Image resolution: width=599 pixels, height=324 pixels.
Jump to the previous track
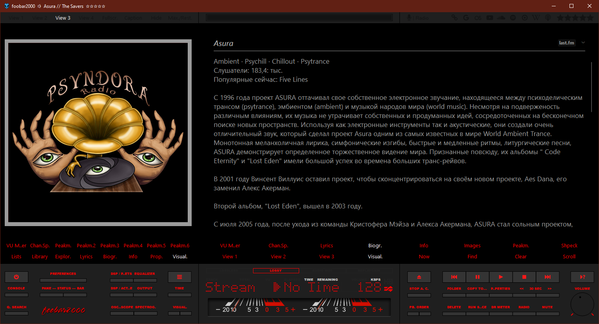(x=454, y=277)
